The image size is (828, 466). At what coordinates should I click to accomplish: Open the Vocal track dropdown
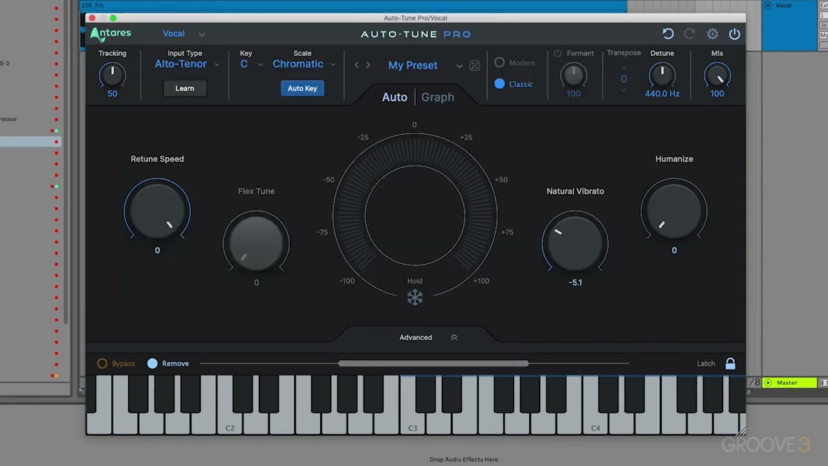click(184, 34)
